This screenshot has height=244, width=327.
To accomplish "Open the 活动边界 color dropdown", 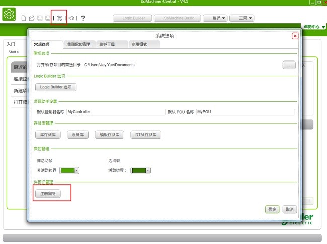I will pos(140,171).
